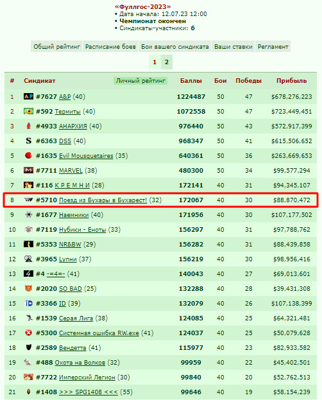Click the Нубики - Еноты emblem icon

[x=28, y=230]
